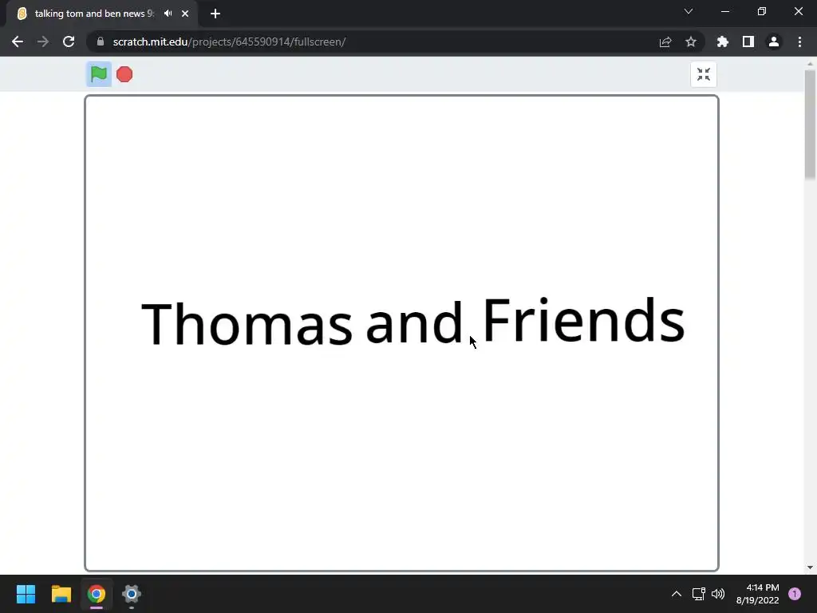Open File Explorer from taskbar
817x613 pixels.
point(61,594)
